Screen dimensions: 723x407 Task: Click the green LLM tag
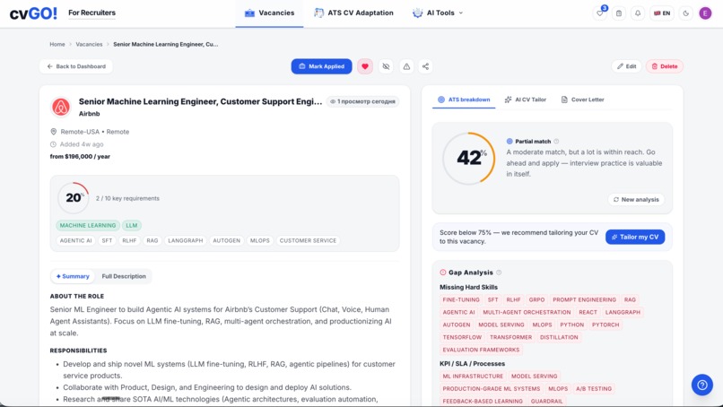[132, 225]
